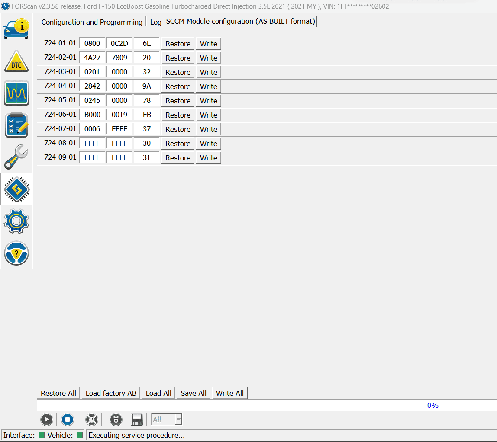Click Restore All button

(58, 393)
